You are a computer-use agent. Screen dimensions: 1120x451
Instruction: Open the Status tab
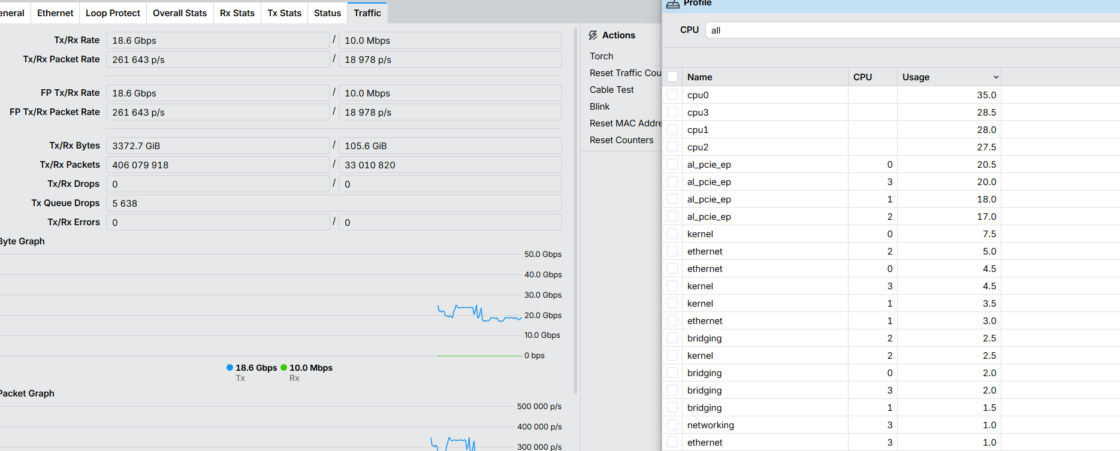coord(327,13)
